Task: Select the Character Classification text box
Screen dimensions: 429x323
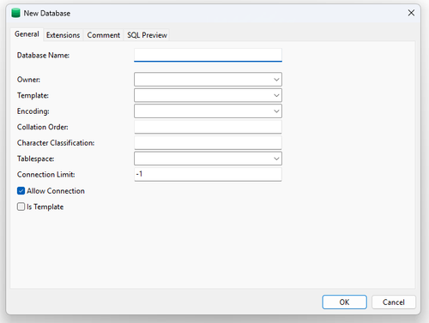Action: [208, 142]
